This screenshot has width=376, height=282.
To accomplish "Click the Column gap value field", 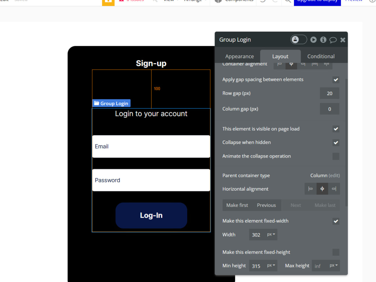I will (x=329, y=109).
